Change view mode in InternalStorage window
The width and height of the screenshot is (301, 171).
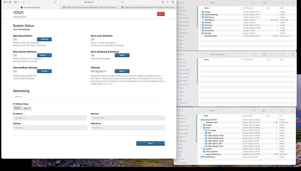tap(254, 54)
